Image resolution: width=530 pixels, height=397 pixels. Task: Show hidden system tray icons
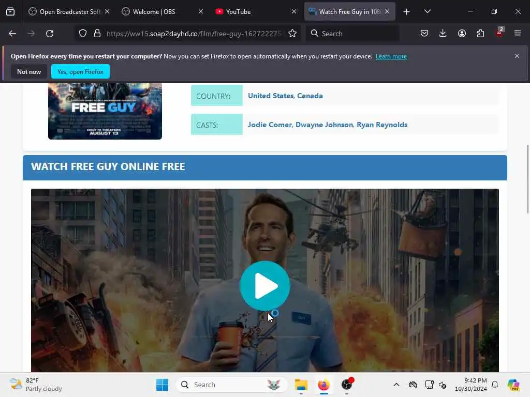pos(396,385)
